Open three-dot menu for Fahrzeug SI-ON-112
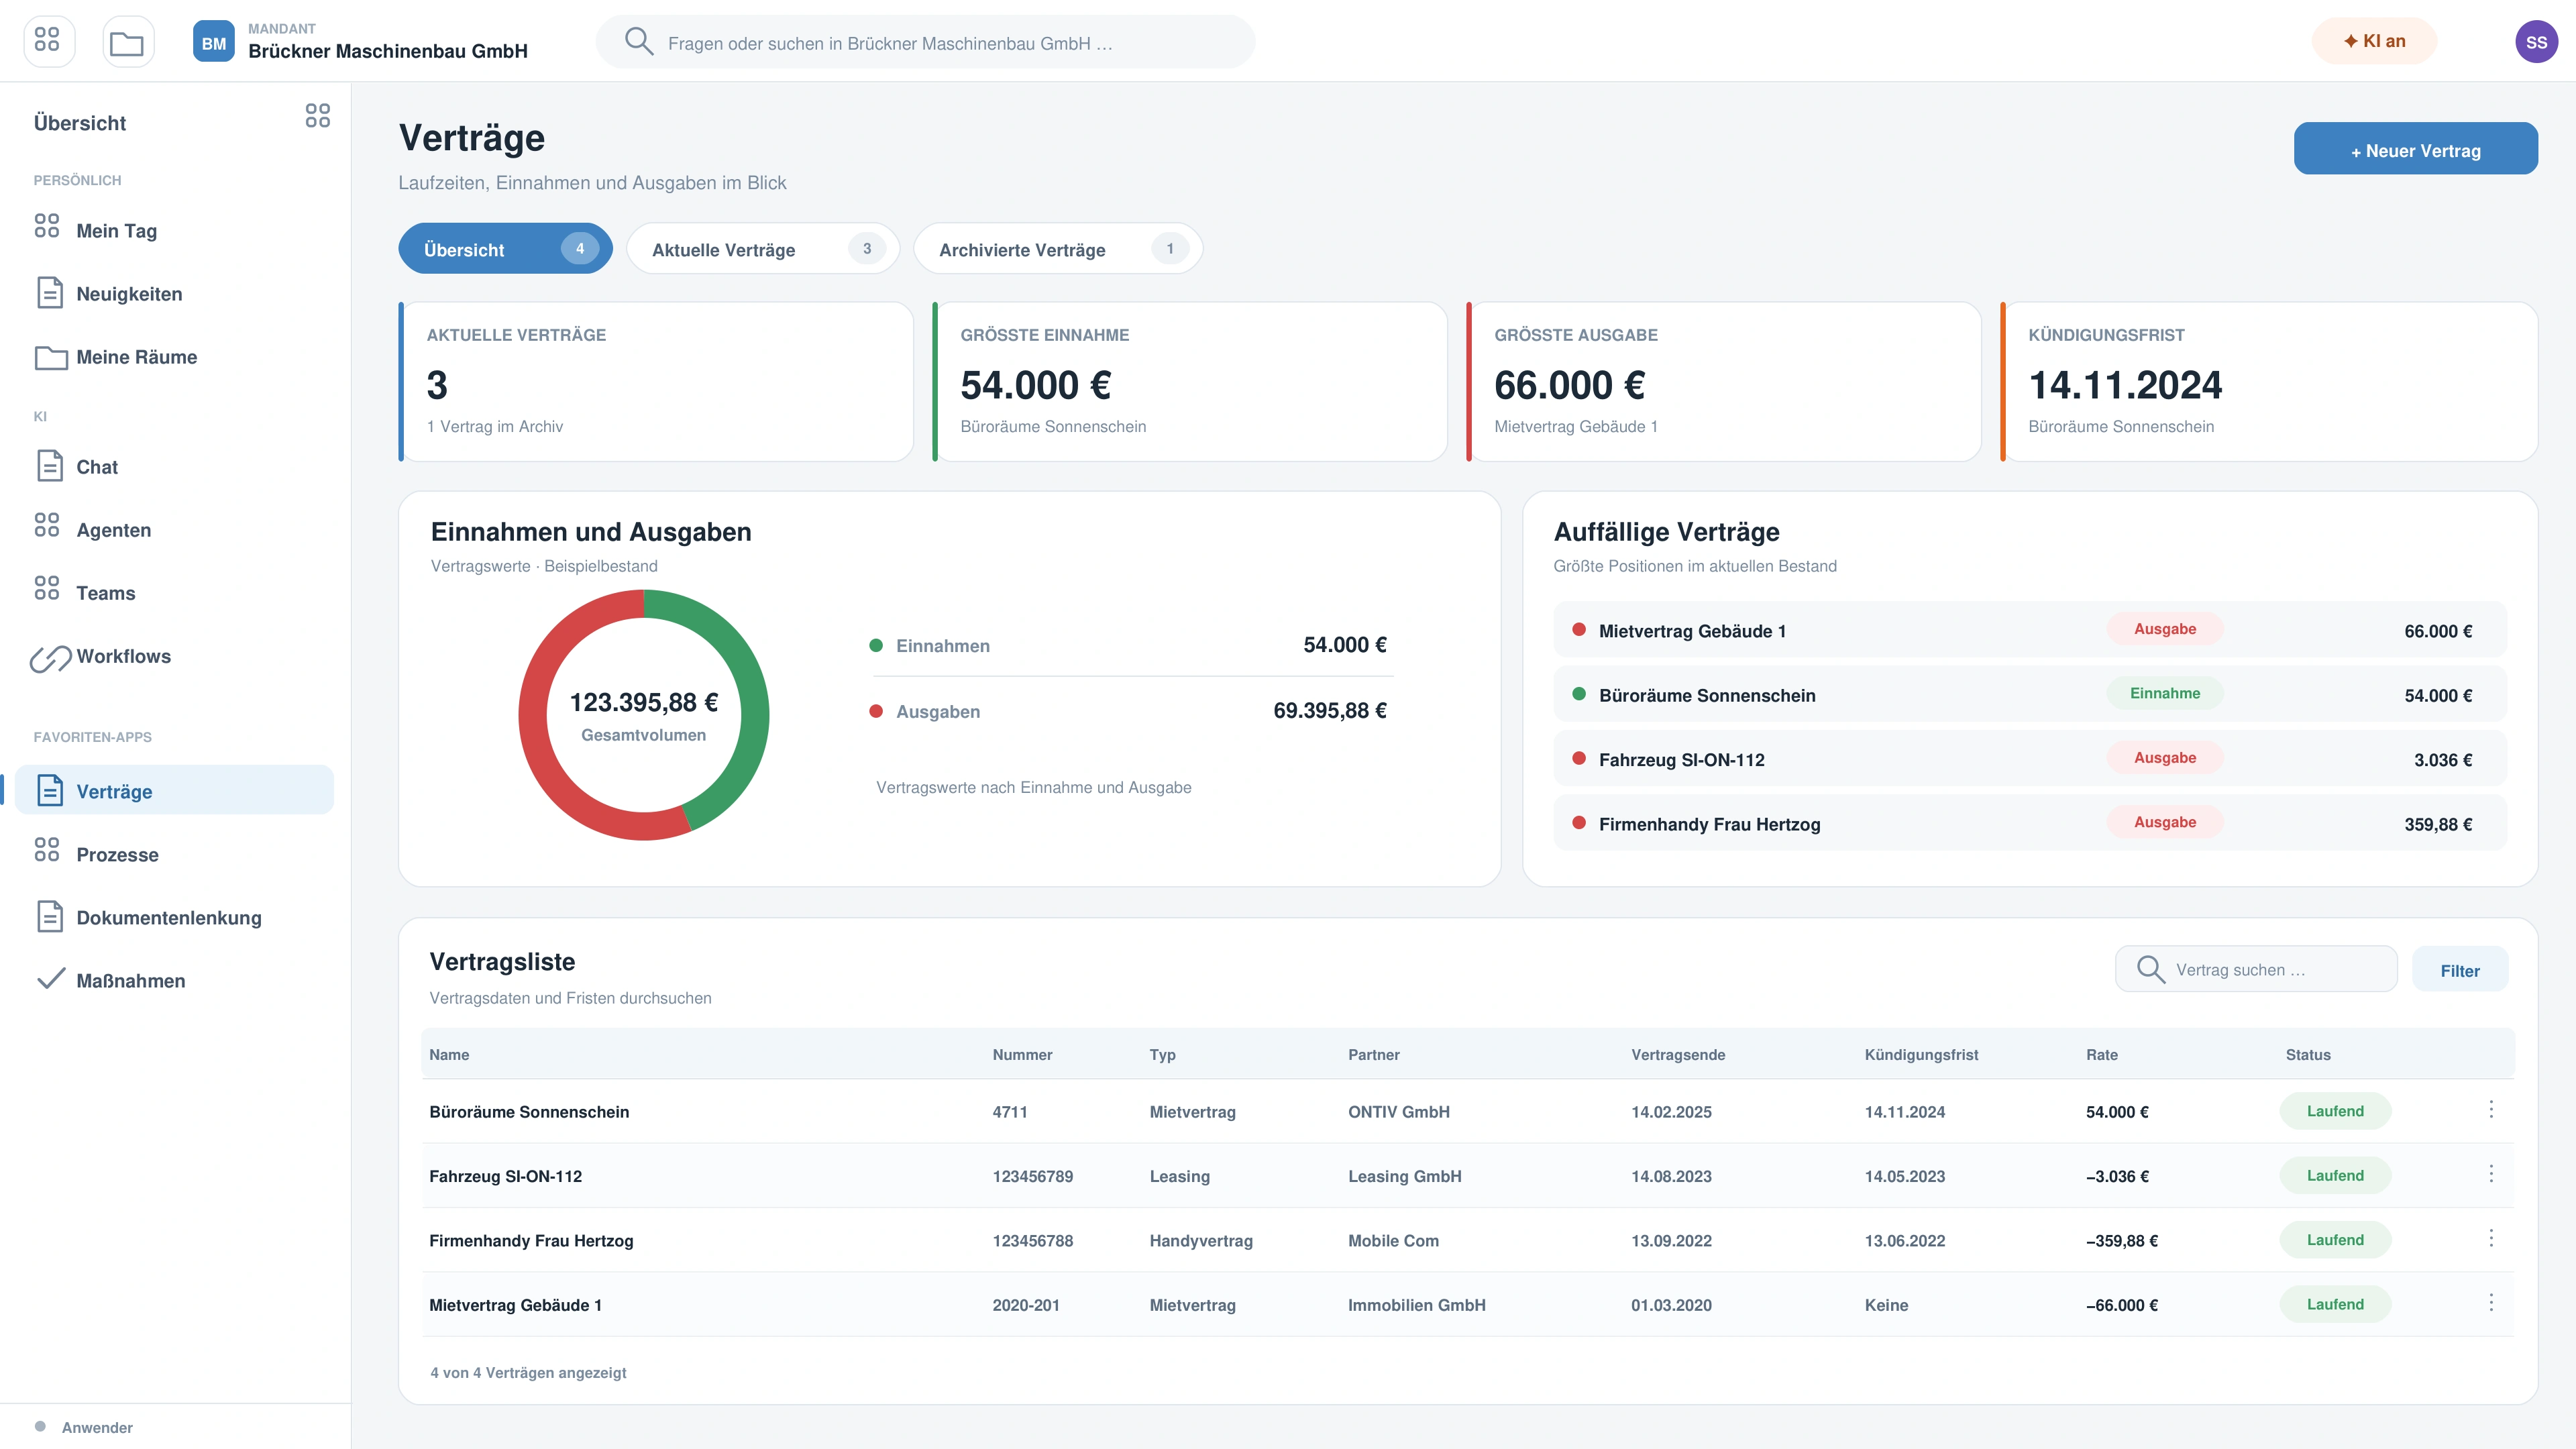 pos(2490,1174)
